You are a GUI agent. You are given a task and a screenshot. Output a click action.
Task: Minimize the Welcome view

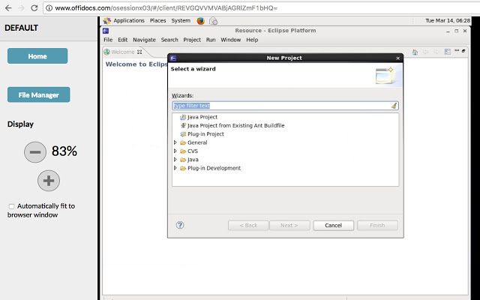pyautogui.click(x=457, y=51)
